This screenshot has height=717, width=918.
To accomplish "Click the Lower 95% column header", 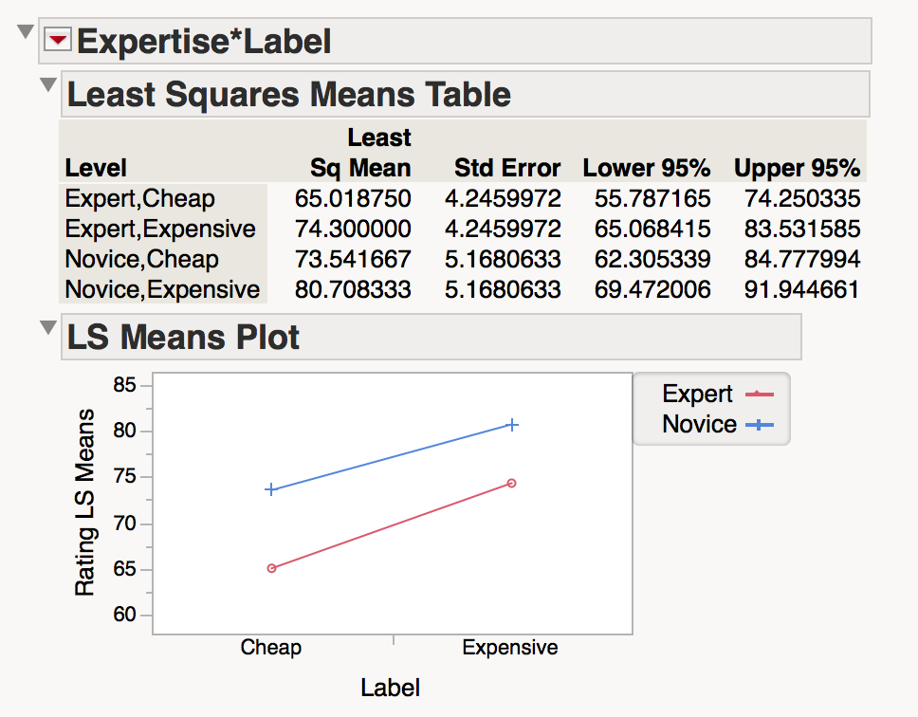I will [646, 169].
